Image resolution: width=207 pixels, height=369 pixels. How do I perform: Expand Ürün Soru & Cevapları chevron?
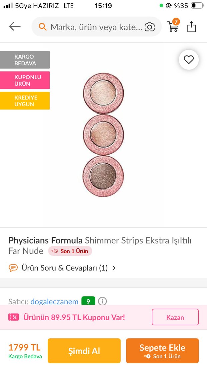[x=114, y=268]
